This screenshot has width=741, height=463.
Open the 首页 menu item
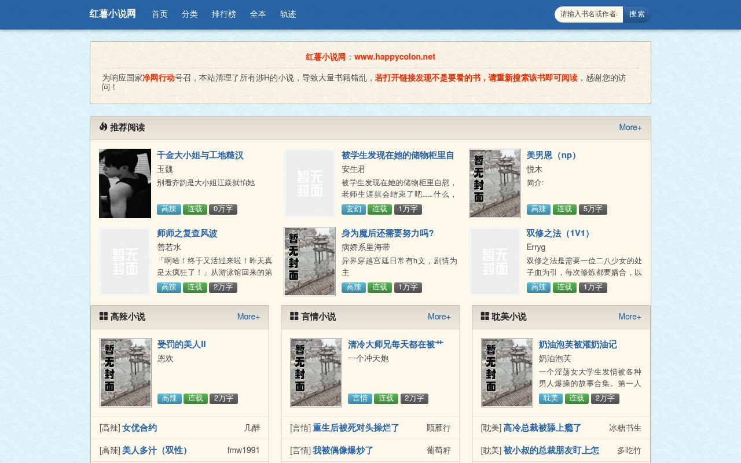(160, 14)
